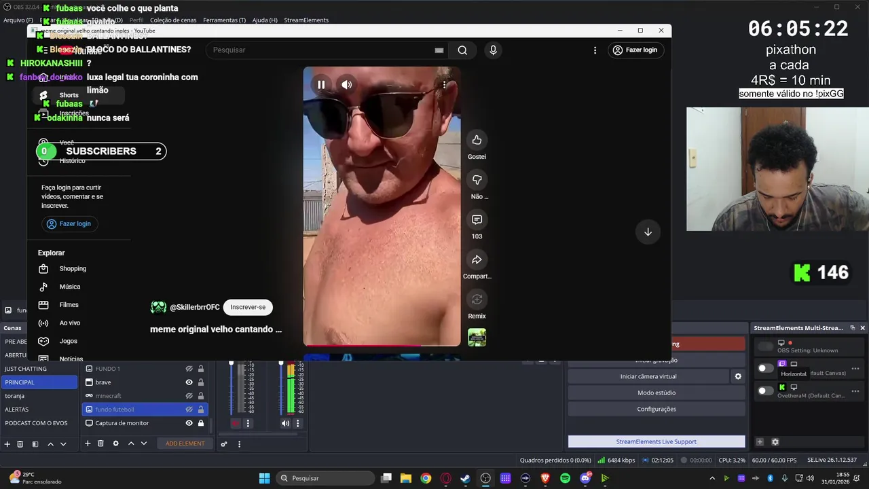This screenshot has width=869, height=489.
Task: Click Fazer login button in YouTube header
Action: coord(635,50)
